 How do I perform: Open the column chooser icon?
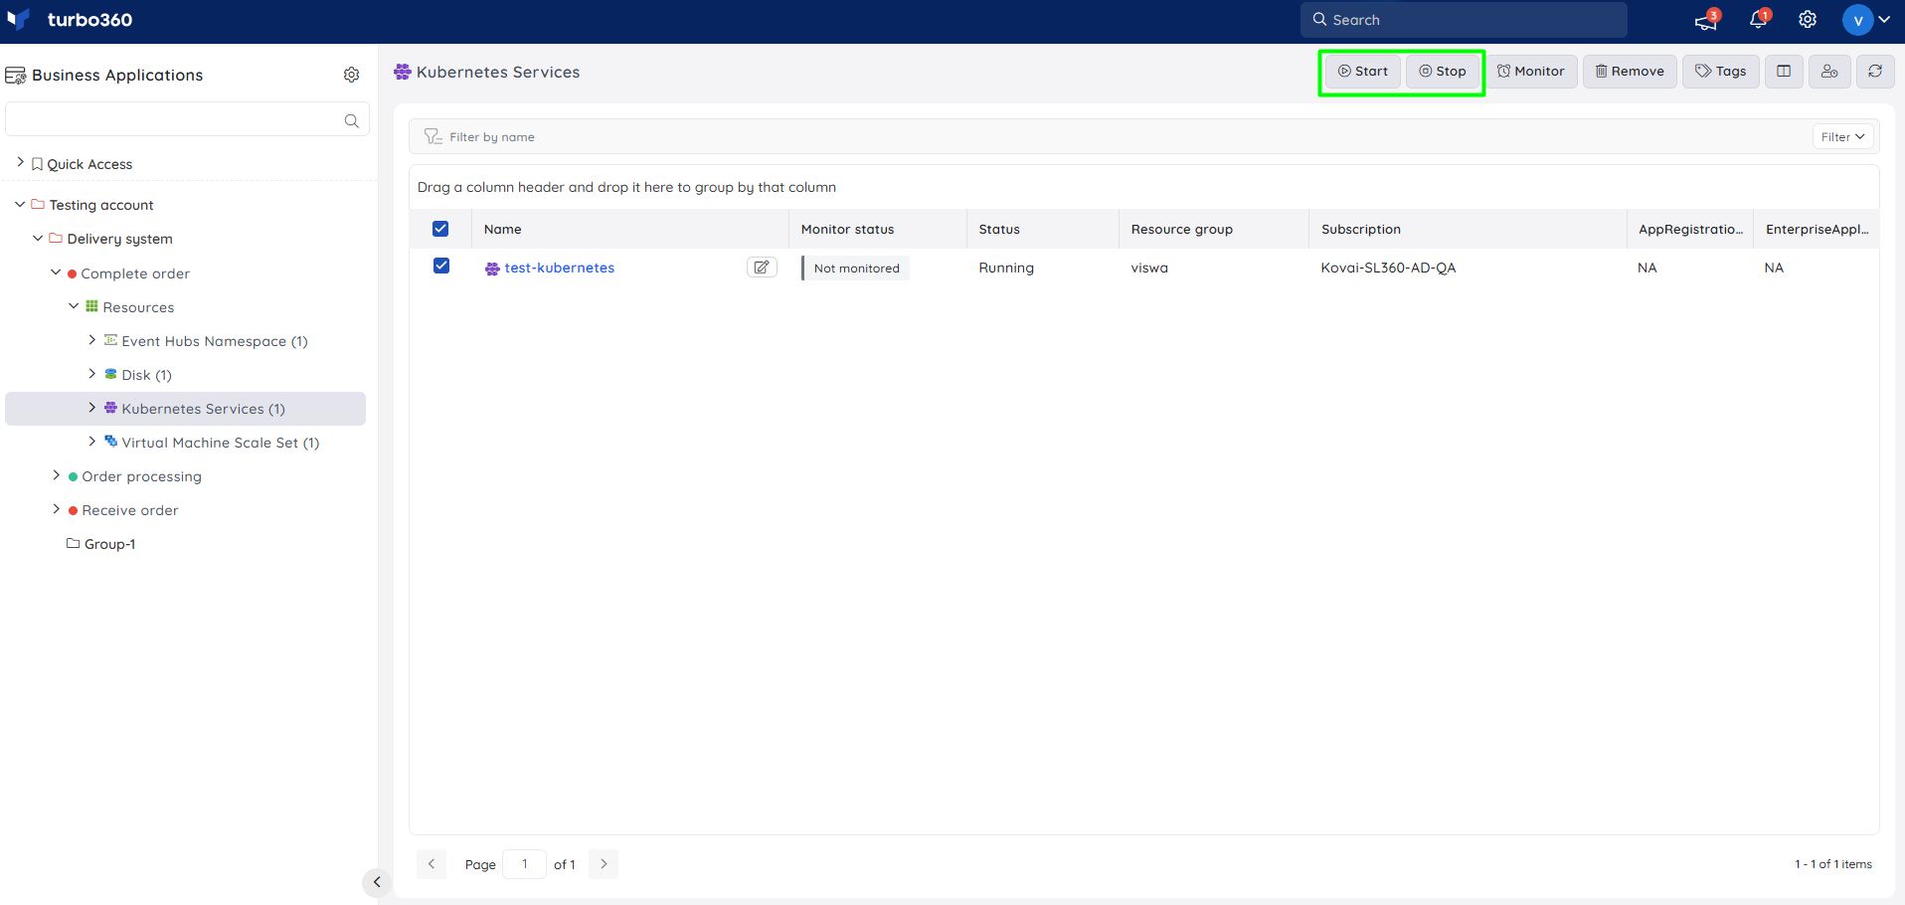(x=1784, y=72)
